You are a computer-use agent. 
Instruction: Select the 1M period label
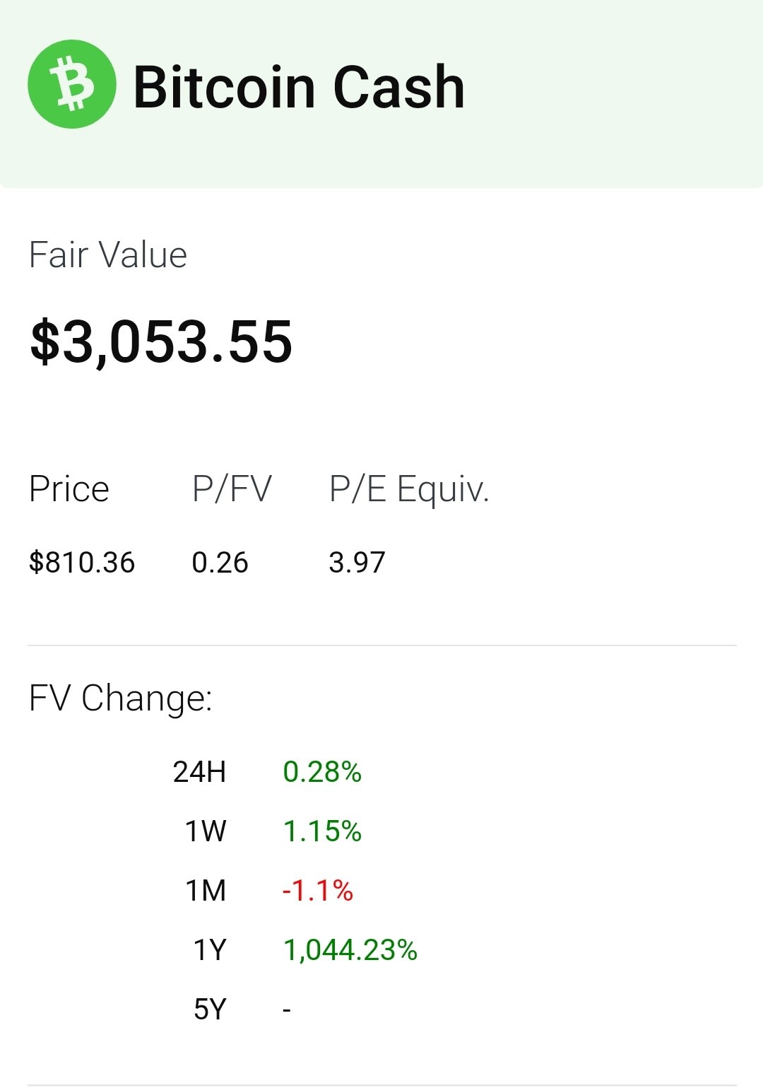tap(206, 891)
